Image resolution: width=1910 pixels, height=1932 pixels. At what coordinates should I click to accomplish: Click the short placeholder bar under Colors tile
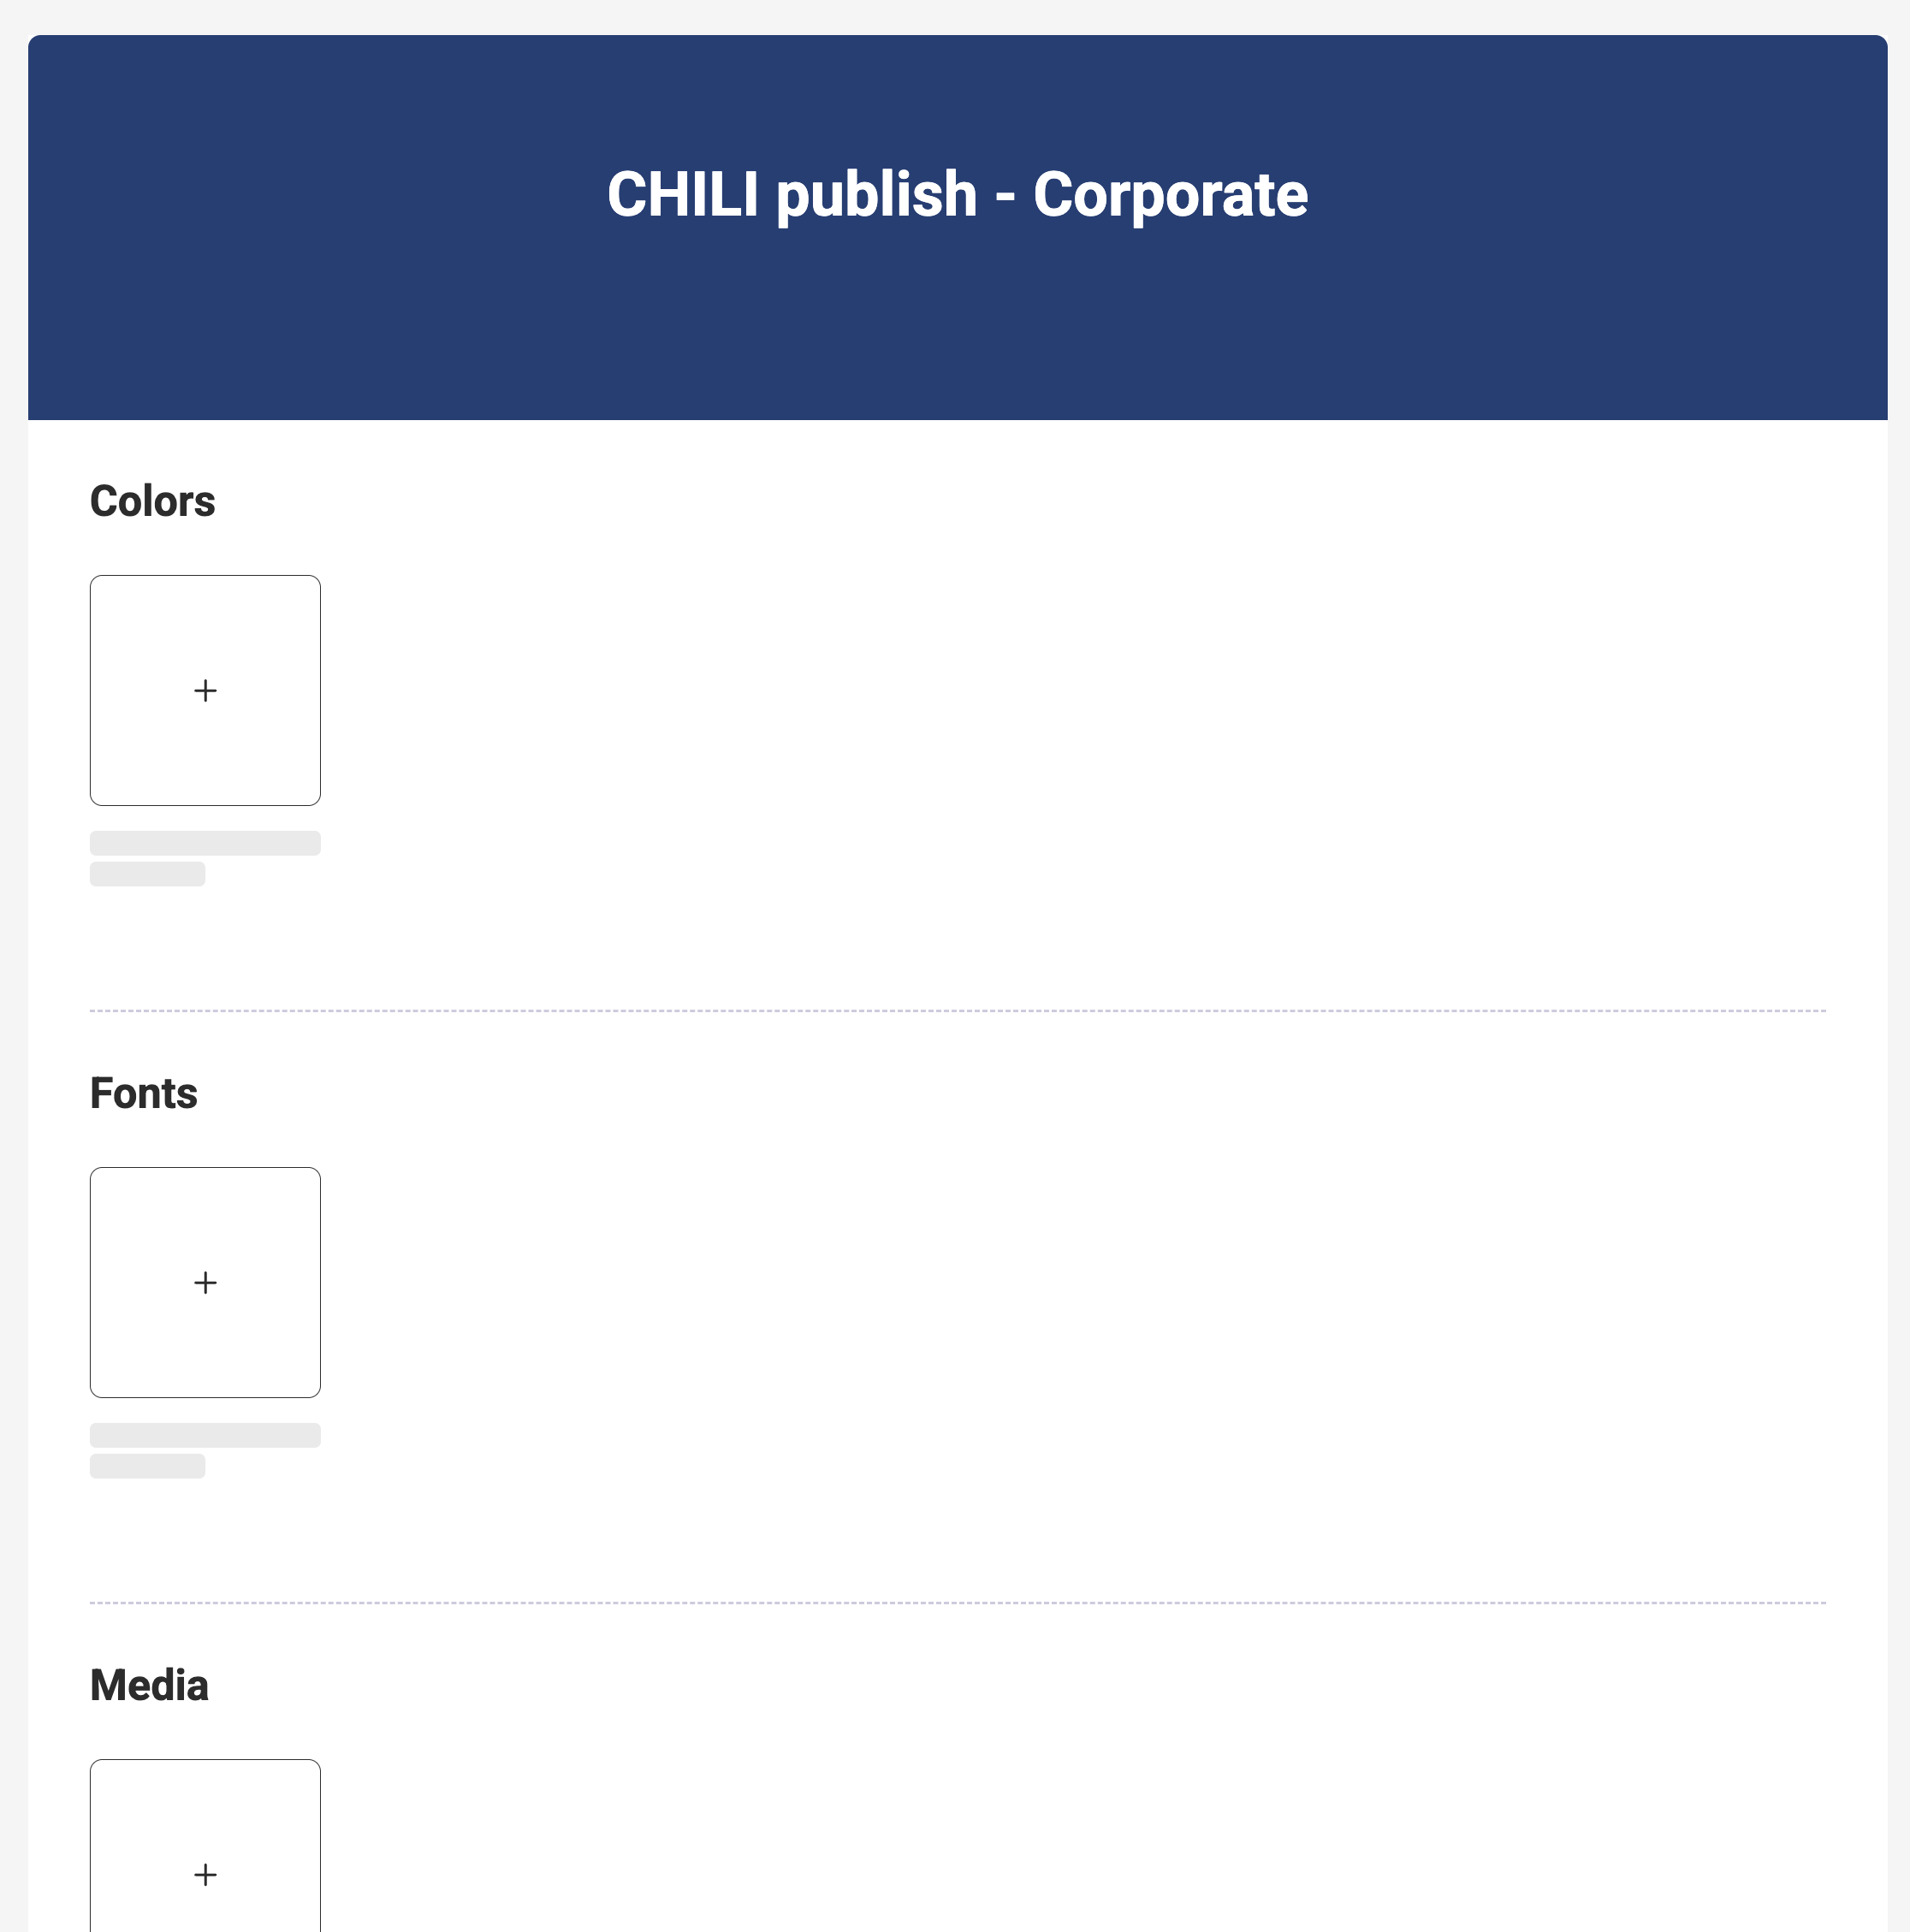coord(147,874)
